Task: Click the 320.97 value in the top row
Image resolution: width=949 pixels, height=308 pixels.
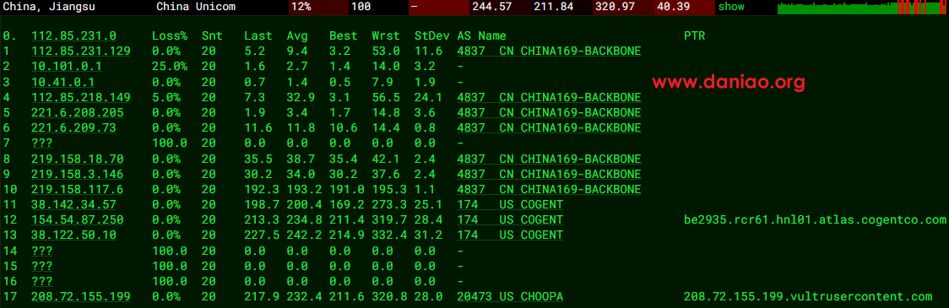Action: 615,8
